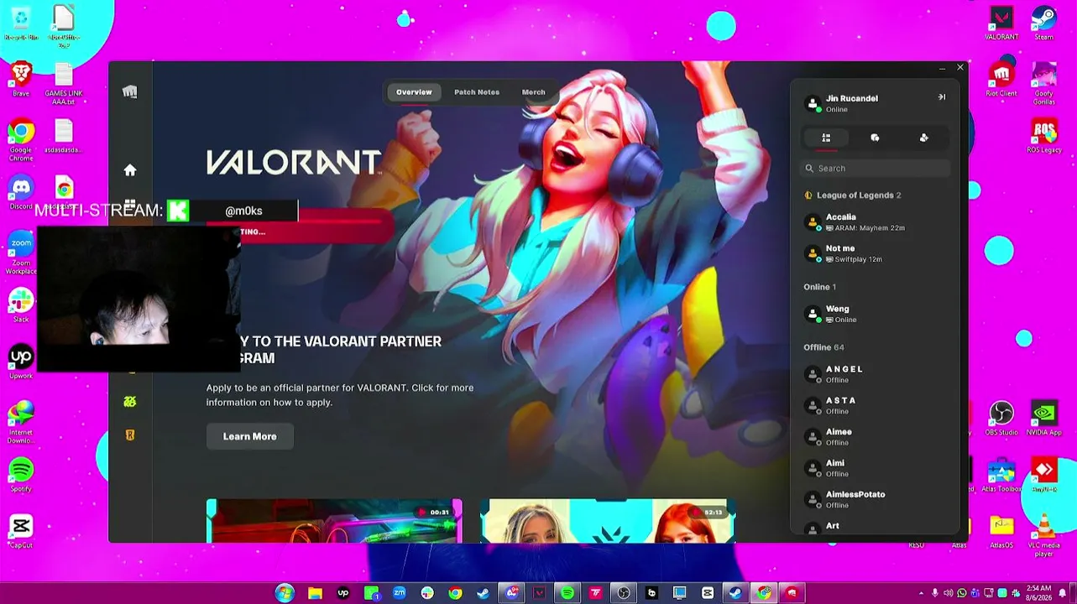Viewport: 1077px width, 604px height.
Task: Click the volume speaker tray icon
Action: [x=949, y=593]
